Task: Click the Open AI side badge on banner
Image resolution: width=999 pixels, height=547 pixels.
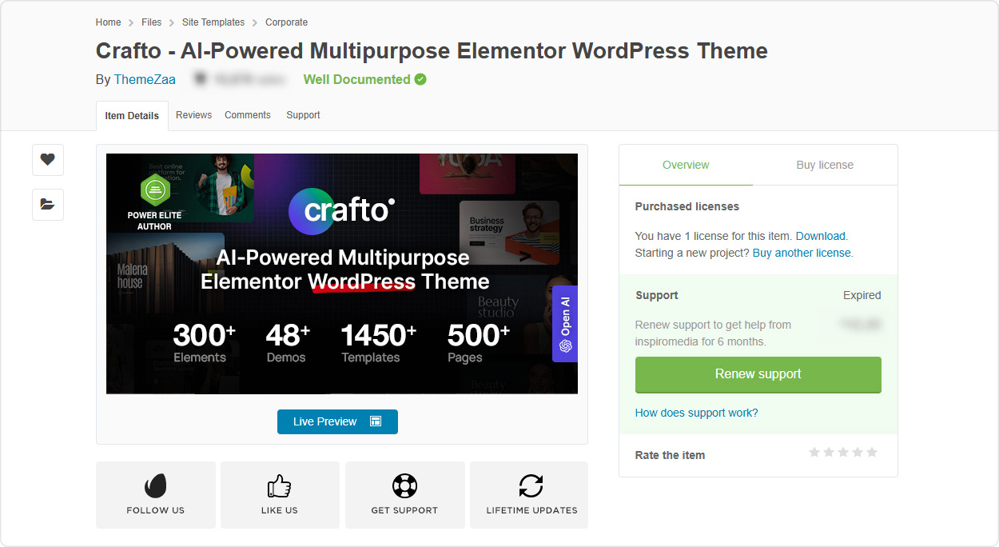Action: click(565, 324)
